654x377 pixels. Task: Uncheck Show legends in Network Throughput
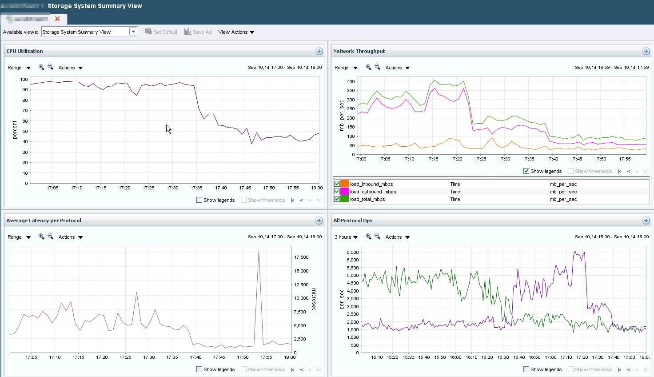point(526,171)
